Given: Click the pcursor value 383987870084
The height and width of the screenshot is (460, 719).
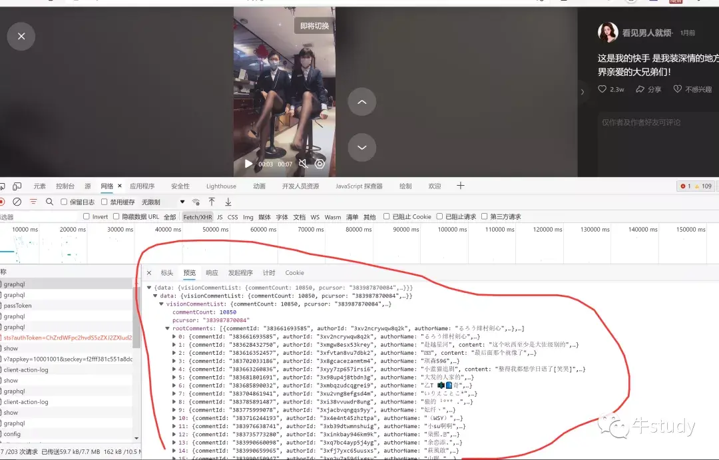Looking at the screenshot, I should [x=226, y=320].
